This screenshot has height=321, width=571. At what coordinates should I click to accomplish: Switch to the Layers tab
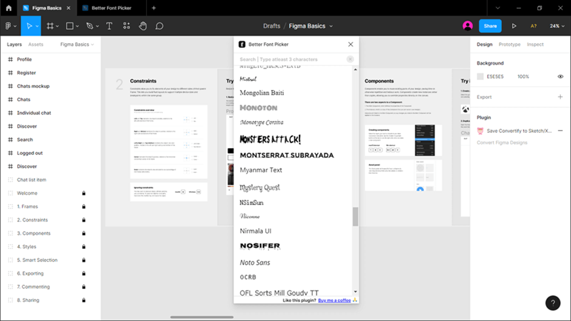[x=14, y=44]
